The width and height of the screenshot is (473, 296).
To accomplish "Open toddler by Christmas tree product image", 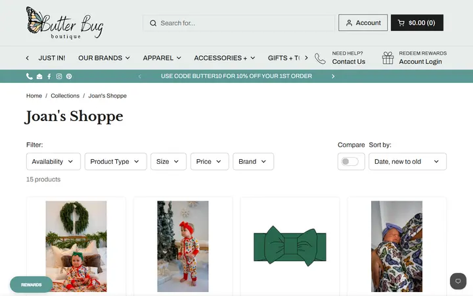I will click(183, 247).
